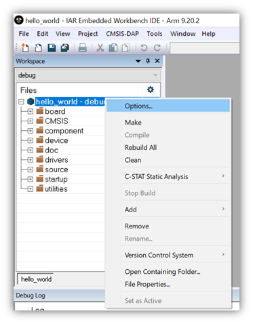This screenshot has height=324, width=253.
Task: Choose File Properties... entry
Action: (x=168, y=284)
